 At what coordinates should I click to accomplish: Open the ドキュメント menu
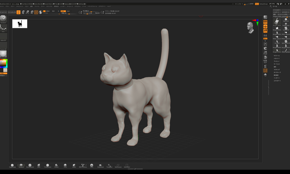click(x=20, y=6)
